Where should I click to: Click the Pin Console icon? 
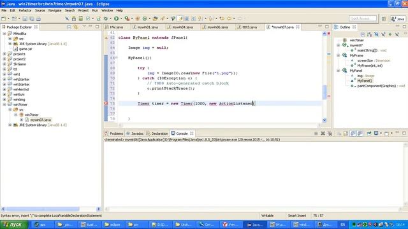pyautogui.click(x=369, y=134)
